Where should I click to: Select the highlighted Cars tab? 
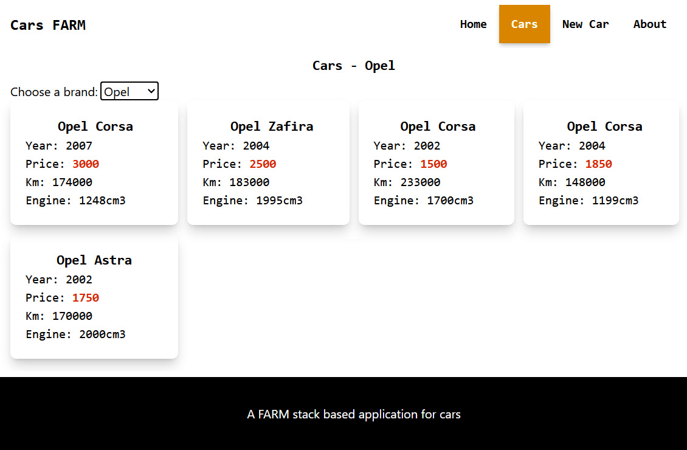524,24
